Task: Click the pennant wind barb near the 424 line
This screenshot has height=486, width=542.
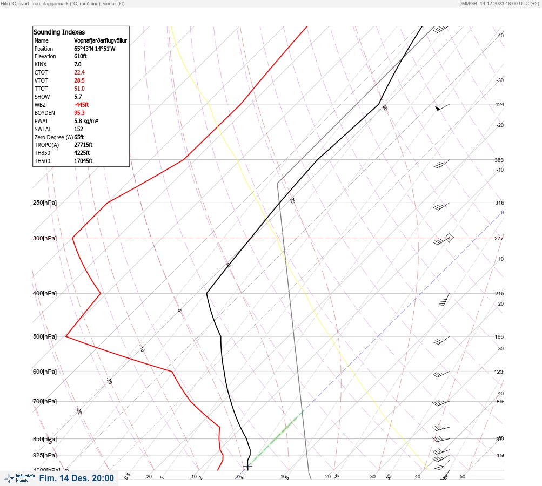Action: 442,108
